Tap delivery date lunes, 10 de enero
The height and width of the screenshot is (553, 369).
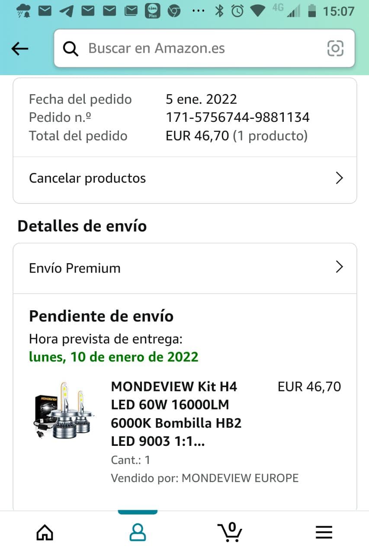tap(113, 357)
